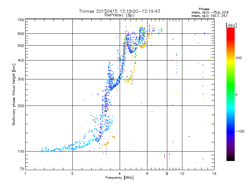
Task: Click the '-100' colorbar tick label
Action: tap(240, 131)
